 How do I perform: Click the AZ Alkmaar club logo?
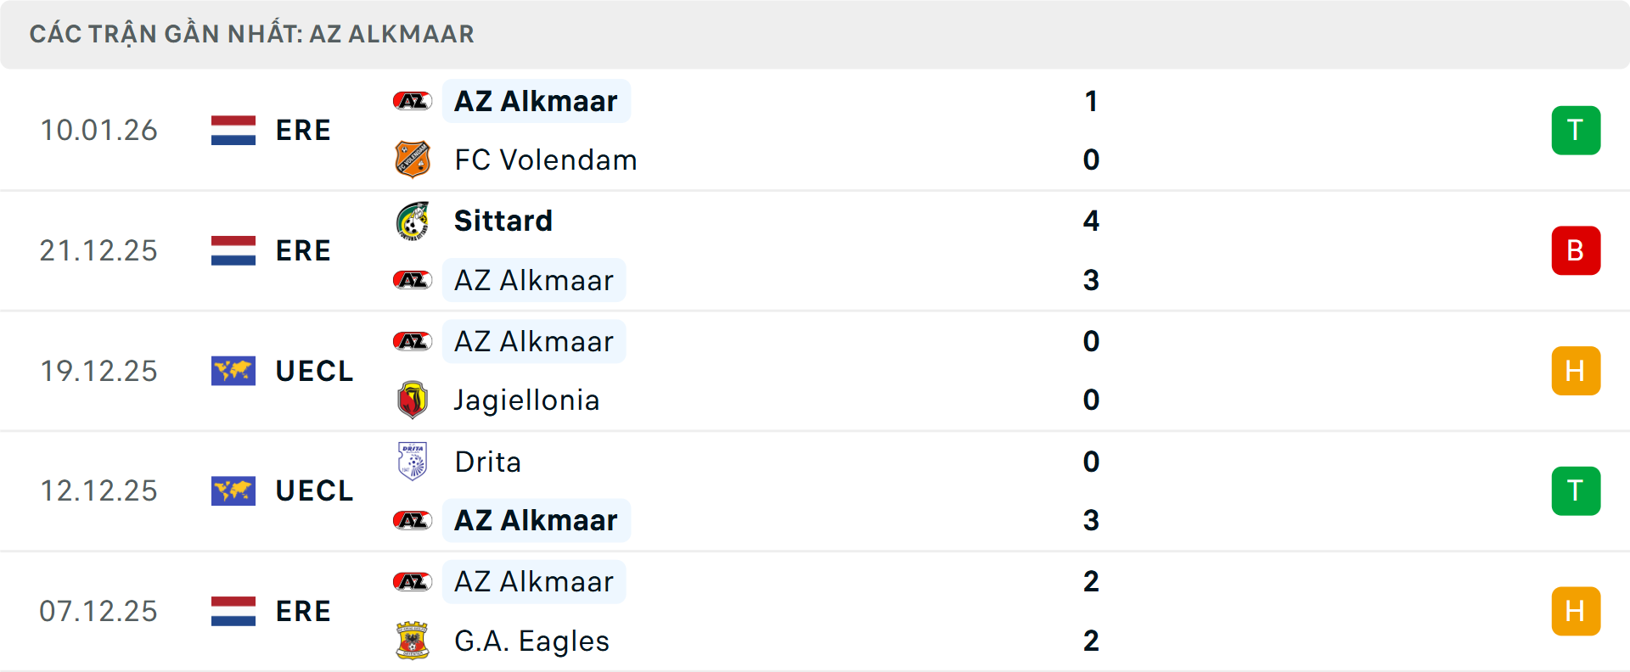(x=412, y=100)
